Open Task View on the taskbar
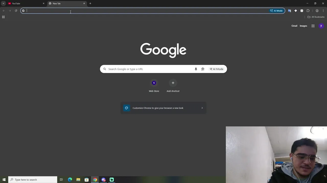 [61, 180]
